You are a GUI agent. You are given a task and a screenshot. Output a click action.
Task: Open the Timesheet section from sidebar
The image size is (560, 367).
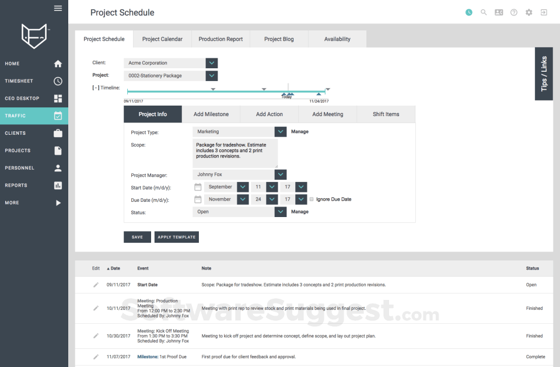click(x=58, y=81)
